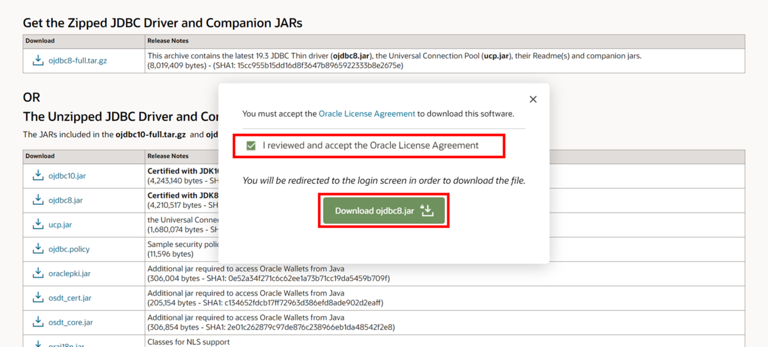Click the Download column header of top table
Viewport: 768px width, 347px height.
click(40, 41)
